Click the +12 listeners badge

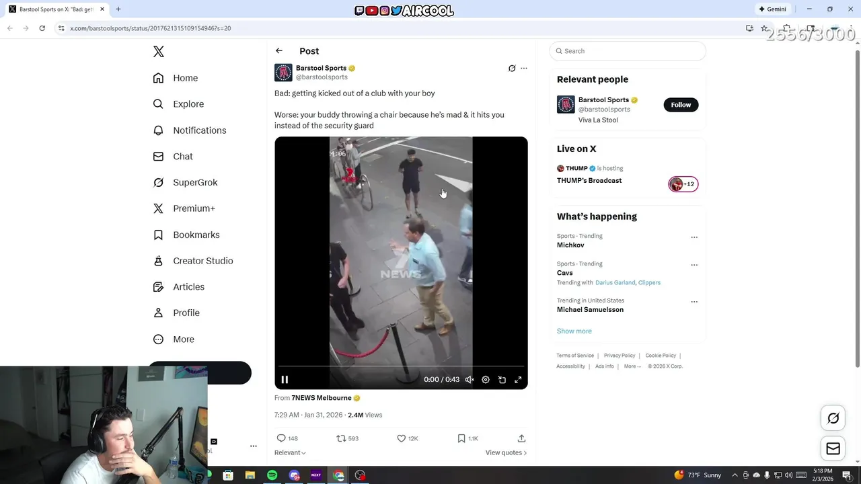coord(683,184)
